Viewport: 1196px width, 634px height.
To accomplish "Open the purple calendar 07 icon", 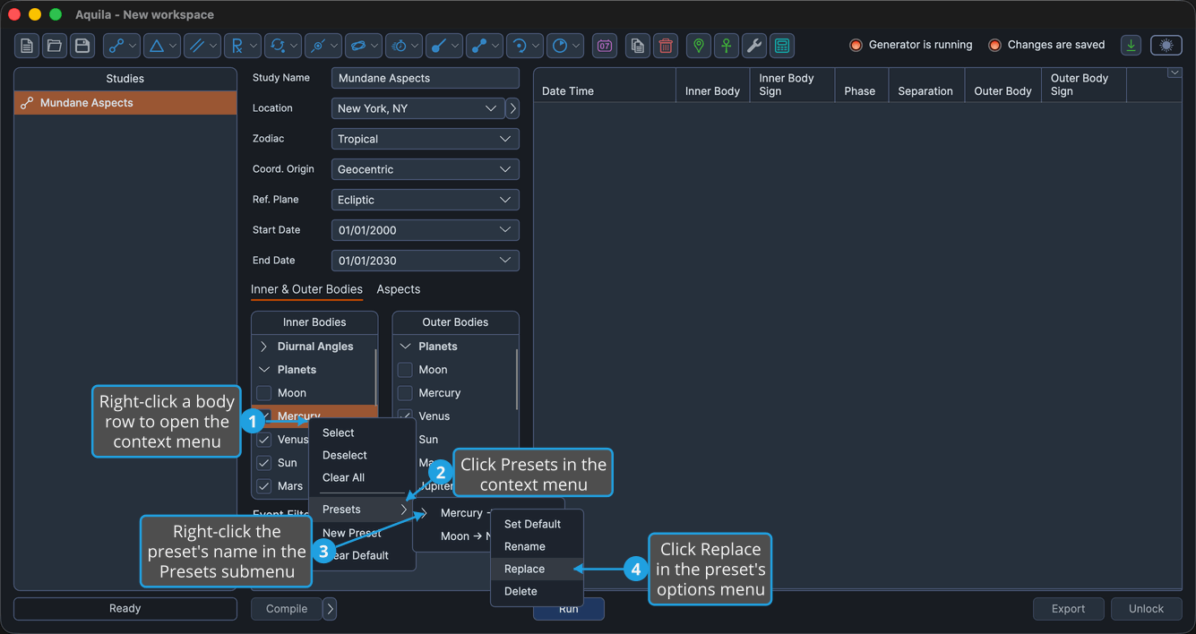I will click(605, 46).
